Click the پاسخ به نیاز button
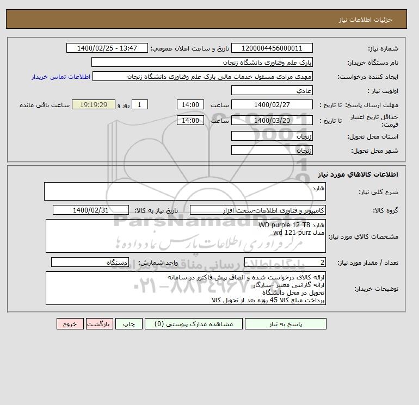This screenshot has height=405, width=419. tap(285, 323)
